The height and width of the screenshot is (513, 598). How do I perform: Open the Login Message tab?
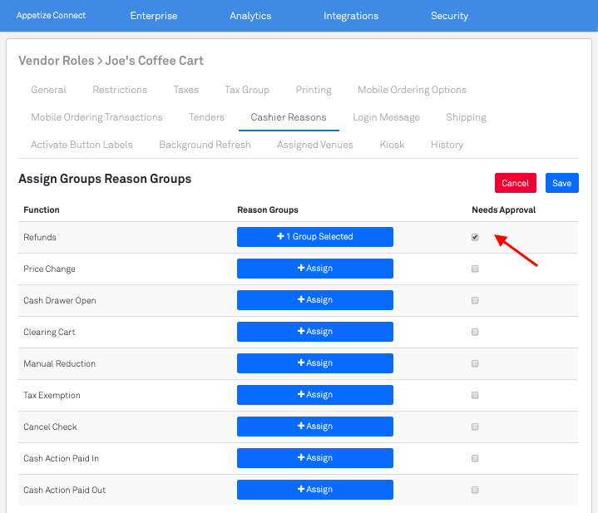click(386, 117)
